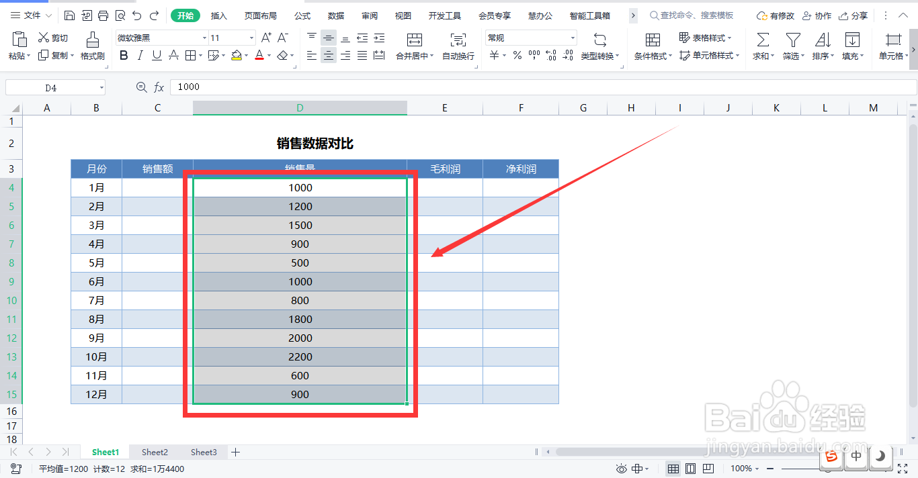918x478 pixels.
Task: Toggle horizontal center alignment
Action: (328, 56)
